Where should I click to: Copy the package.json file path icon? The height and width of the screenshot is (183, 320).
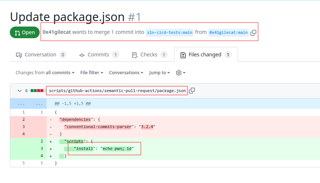tap(192, 91)
